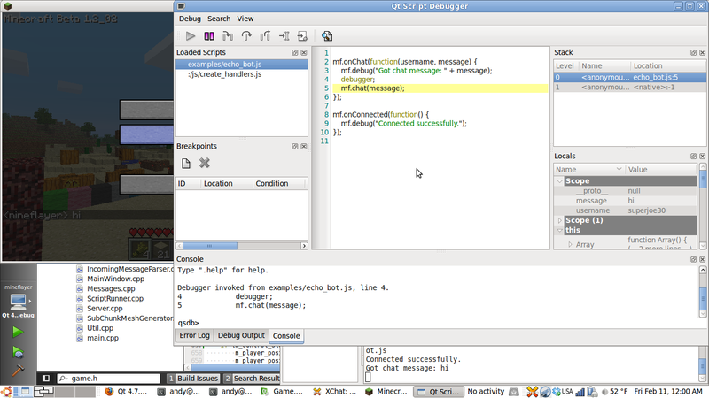Click the Continue debugging play icon
This screenshot has height=398, width=709.
click(x=191, y=36)
